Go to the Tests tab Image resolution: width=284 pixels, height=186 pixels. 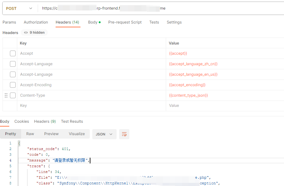[154, 22]
